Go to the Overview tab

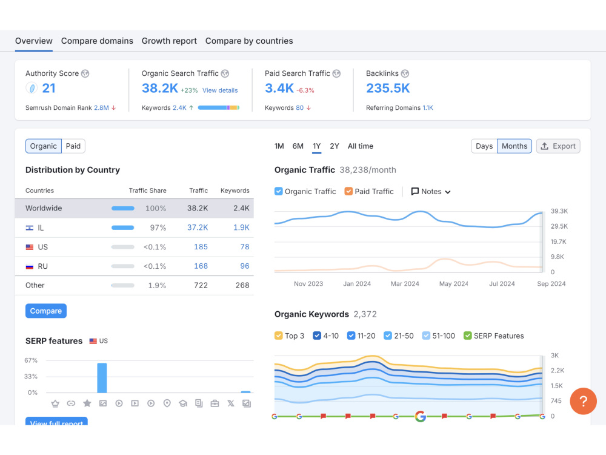(33, 41)
